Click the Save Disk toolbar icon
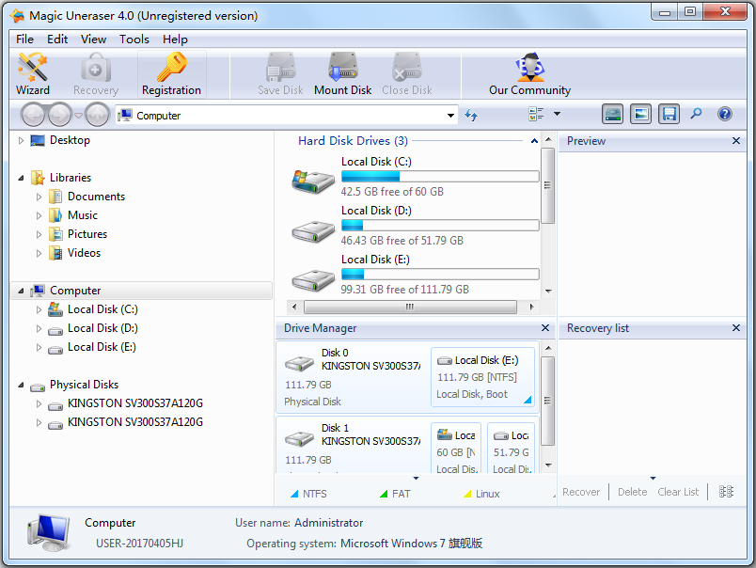 click(x=280, y=74)
